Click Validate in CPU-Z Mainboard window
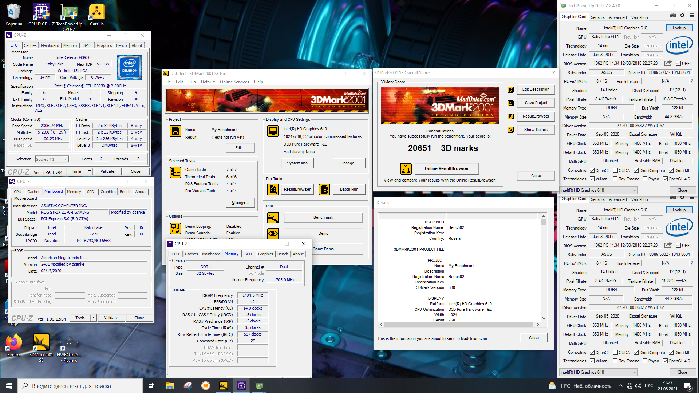 (111, 318)
